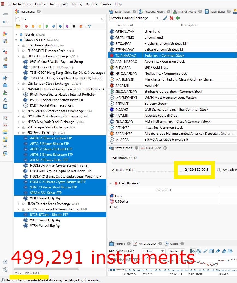Click the instrument search field

[x=59, y=19]
